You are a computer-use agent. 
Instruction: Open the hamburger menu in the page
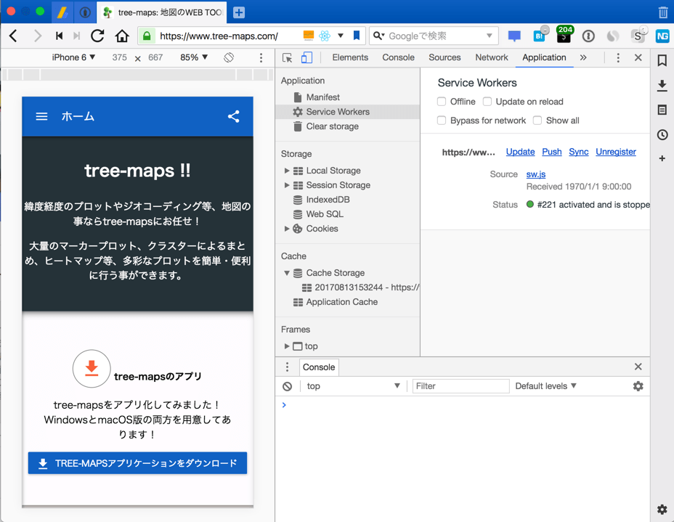(41, 116)
